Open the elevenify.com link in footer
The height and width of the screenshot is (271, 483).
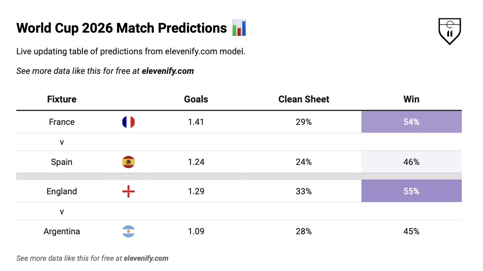(x=146, y=258)
